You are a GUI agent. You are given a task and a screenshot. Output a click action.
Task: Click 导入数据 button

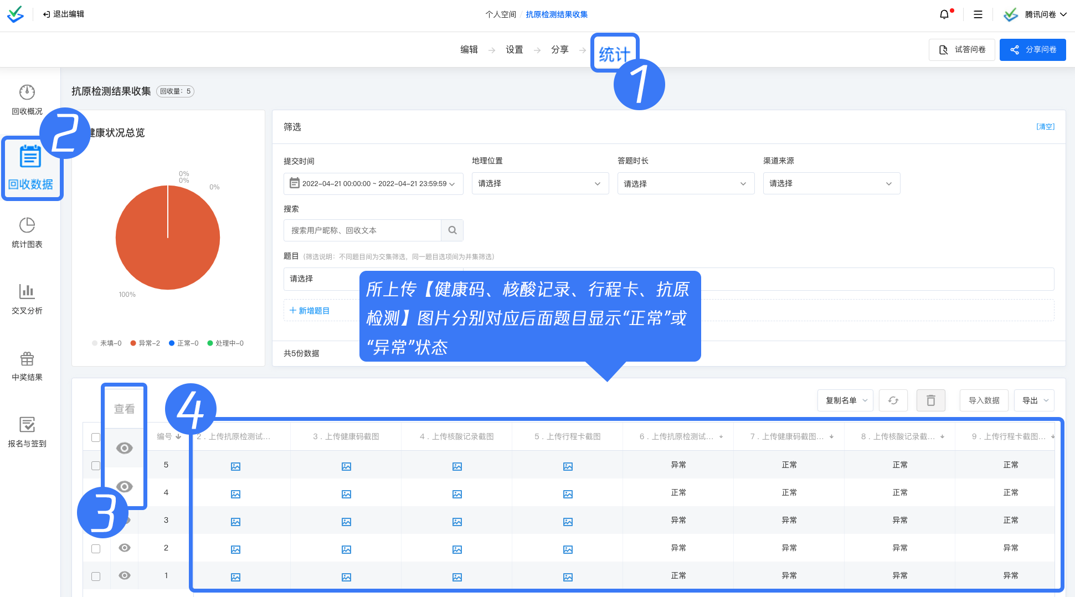coord(984,400)
